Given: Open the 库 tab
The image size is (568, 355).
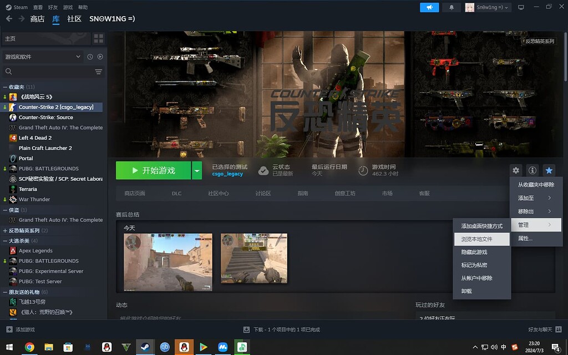Looking at the screenshot, I should pos(56,19).
